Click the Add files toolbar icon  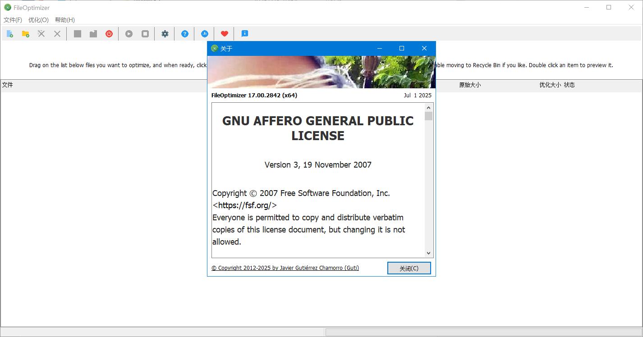[9, 34]
